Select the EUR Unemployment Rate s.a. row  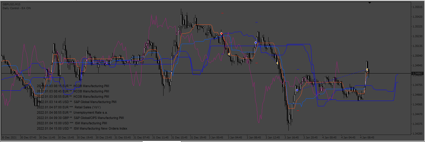(72, 112)
